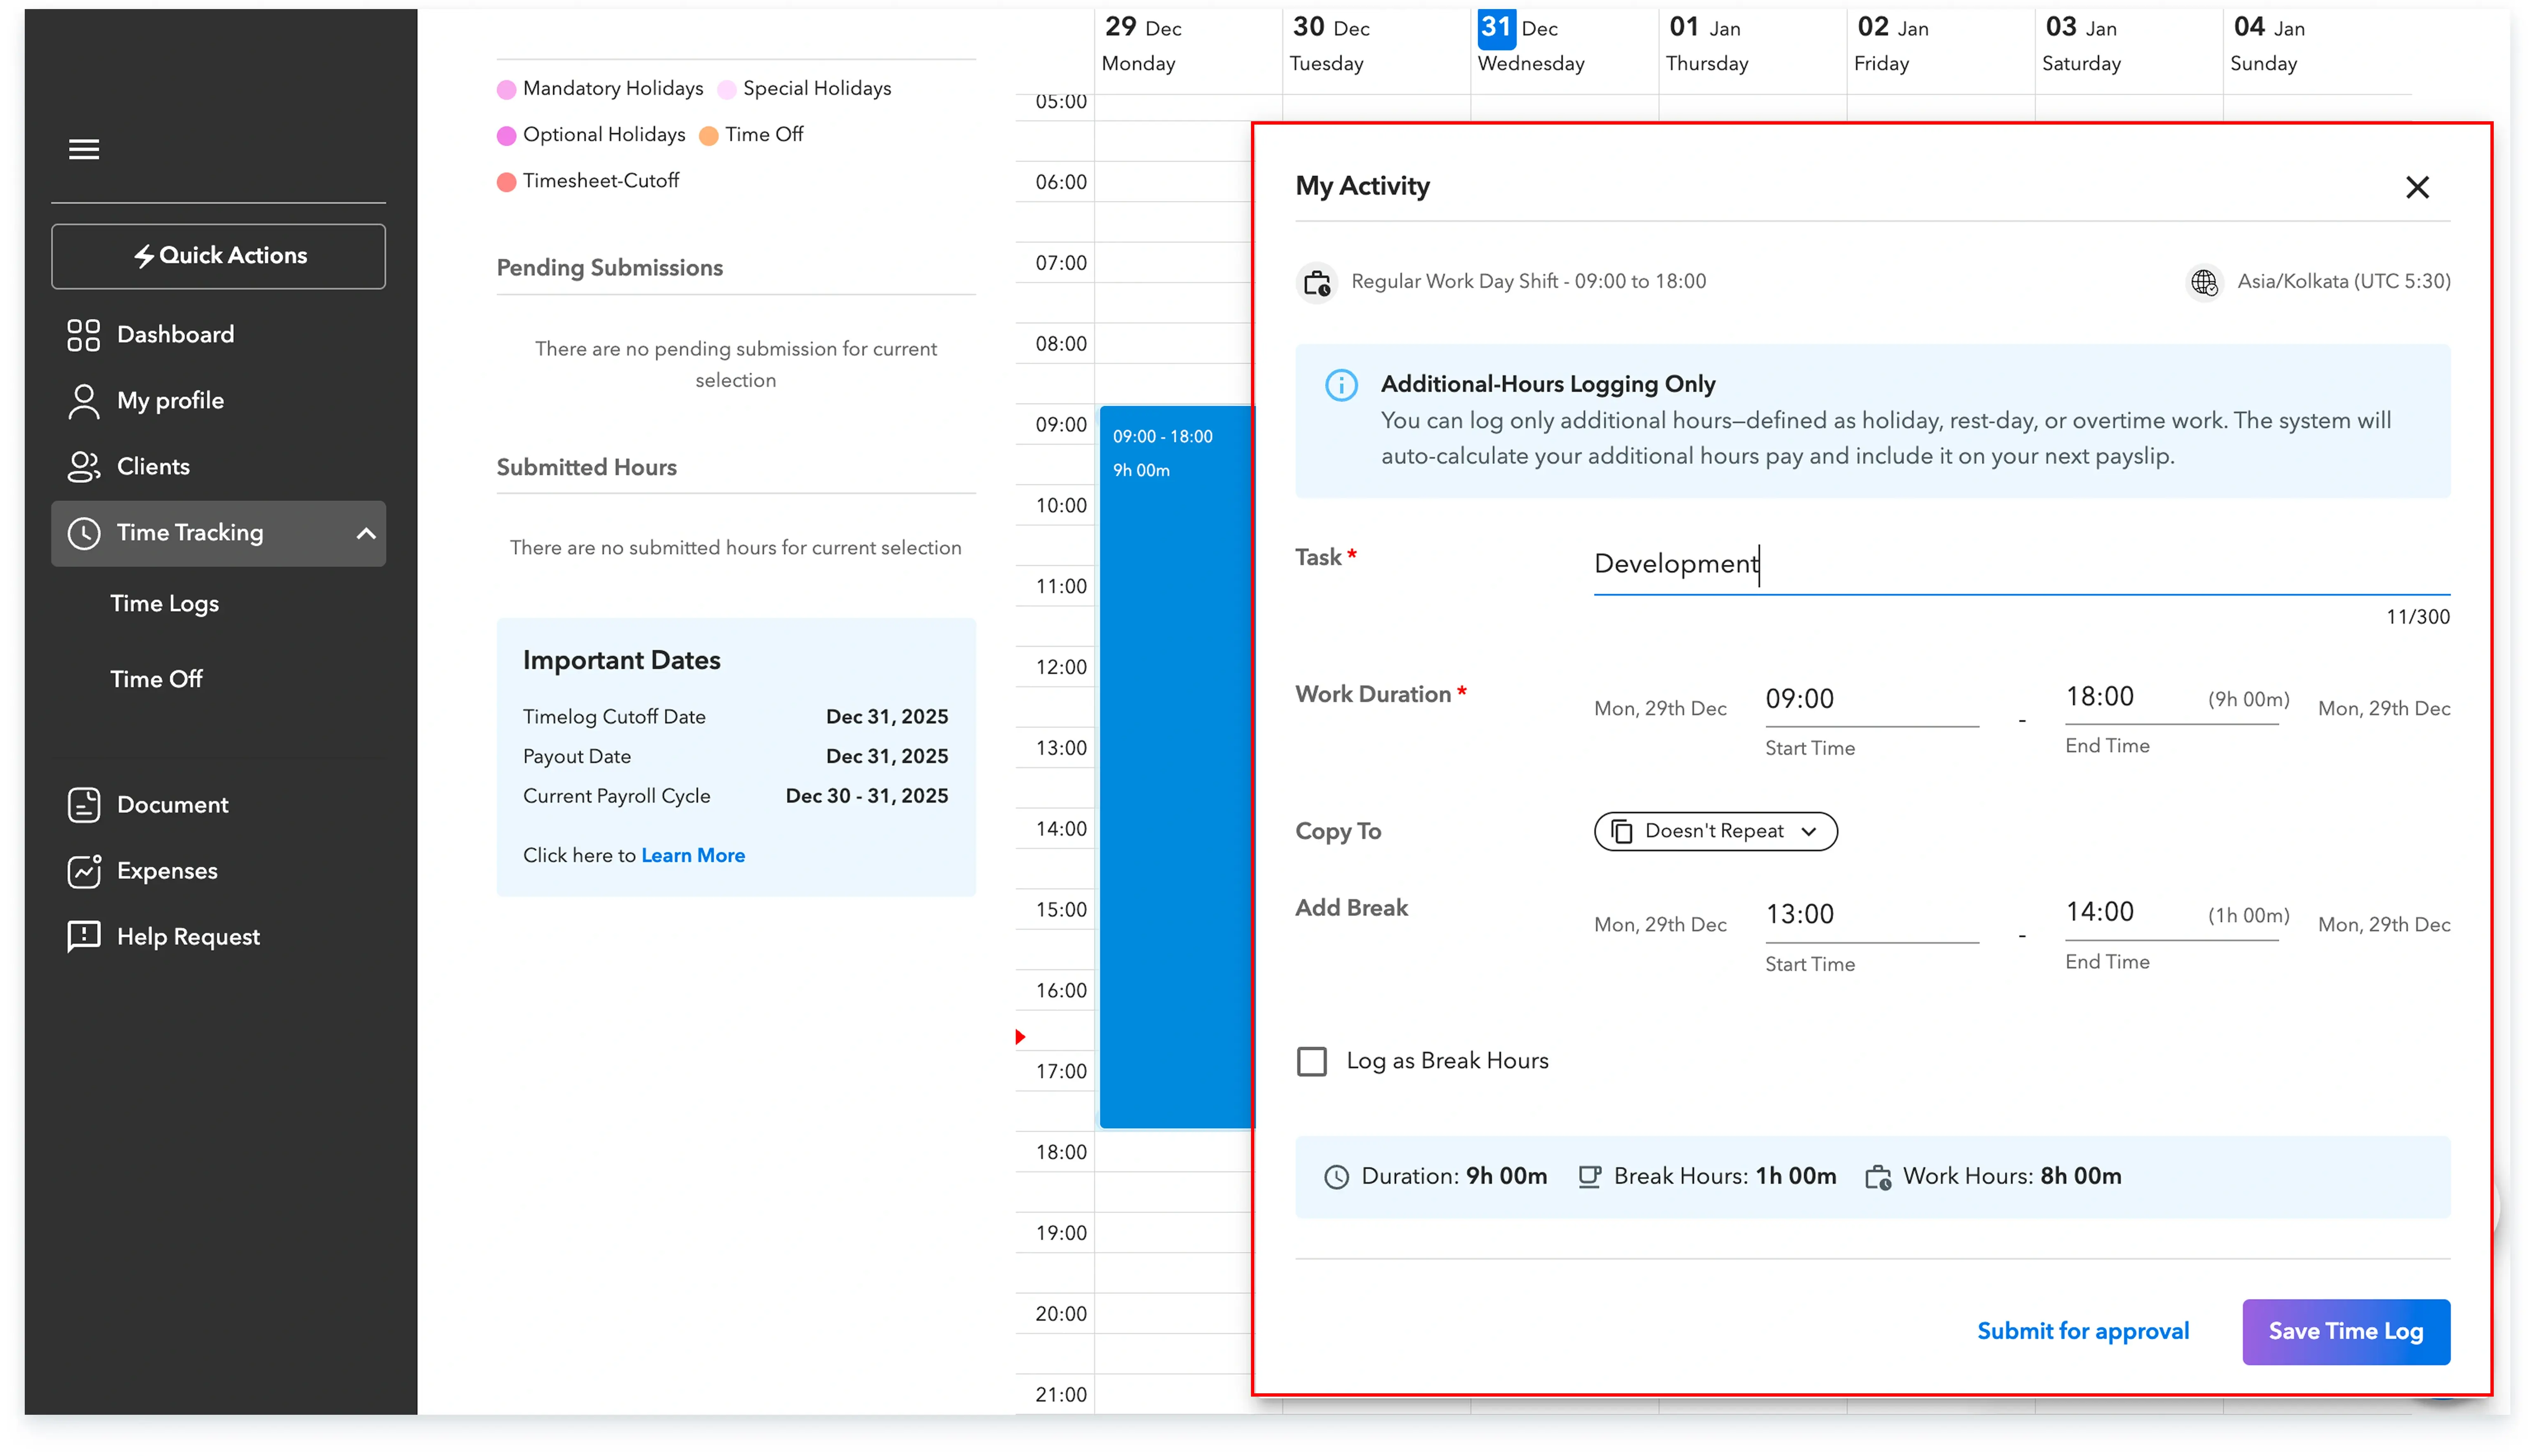Click Submit for approval
The image size is (2535, 1456).
pos(2083,1331)
